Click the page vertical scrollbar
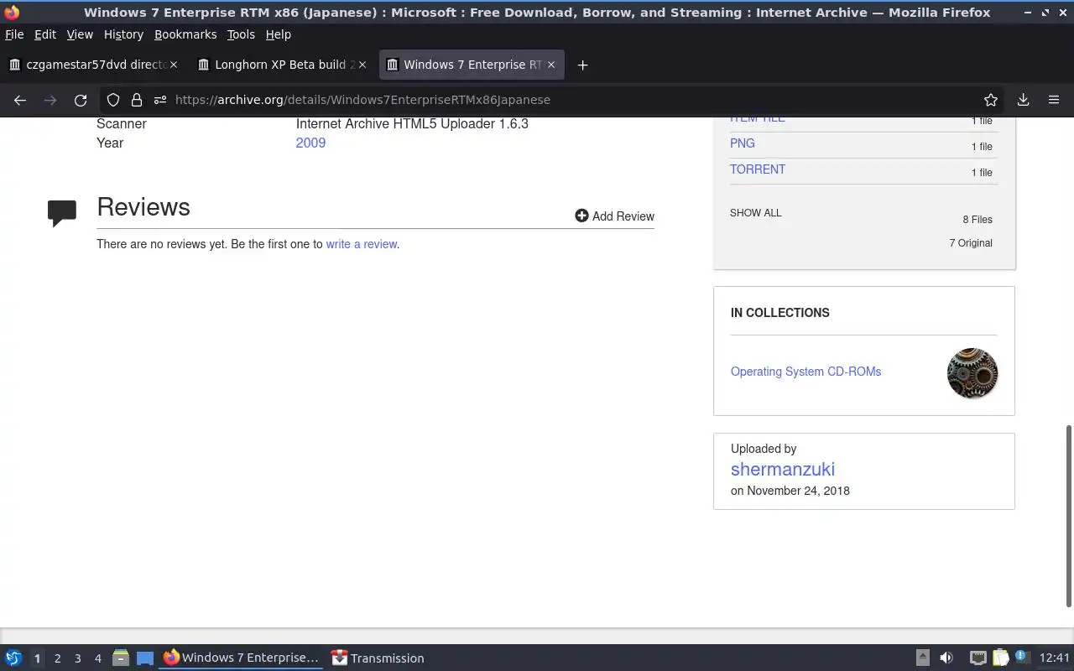The height and width of the screenshot is (671, 1074). point(1069,516)
